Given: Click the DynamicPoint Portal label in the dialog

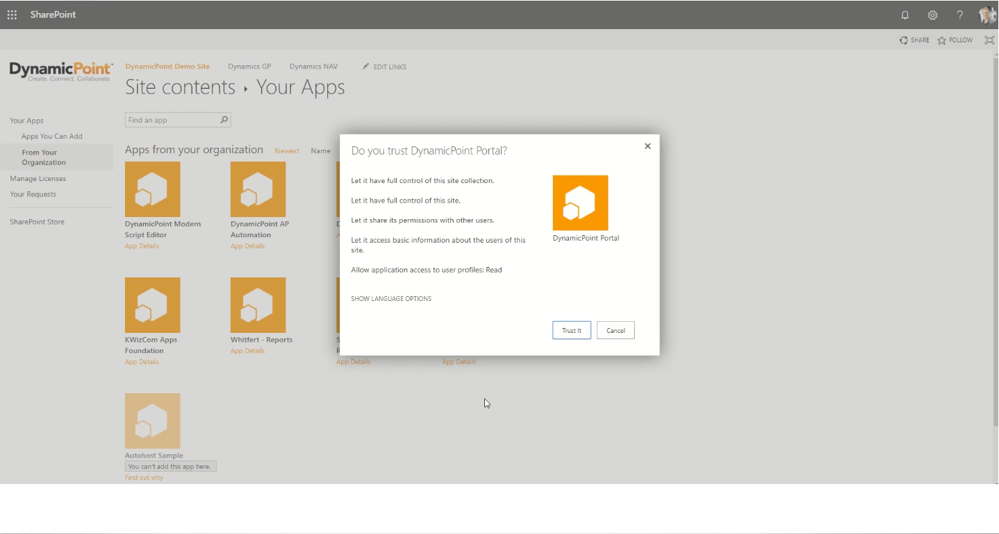Looking at the screenshot, I should 586,238.
